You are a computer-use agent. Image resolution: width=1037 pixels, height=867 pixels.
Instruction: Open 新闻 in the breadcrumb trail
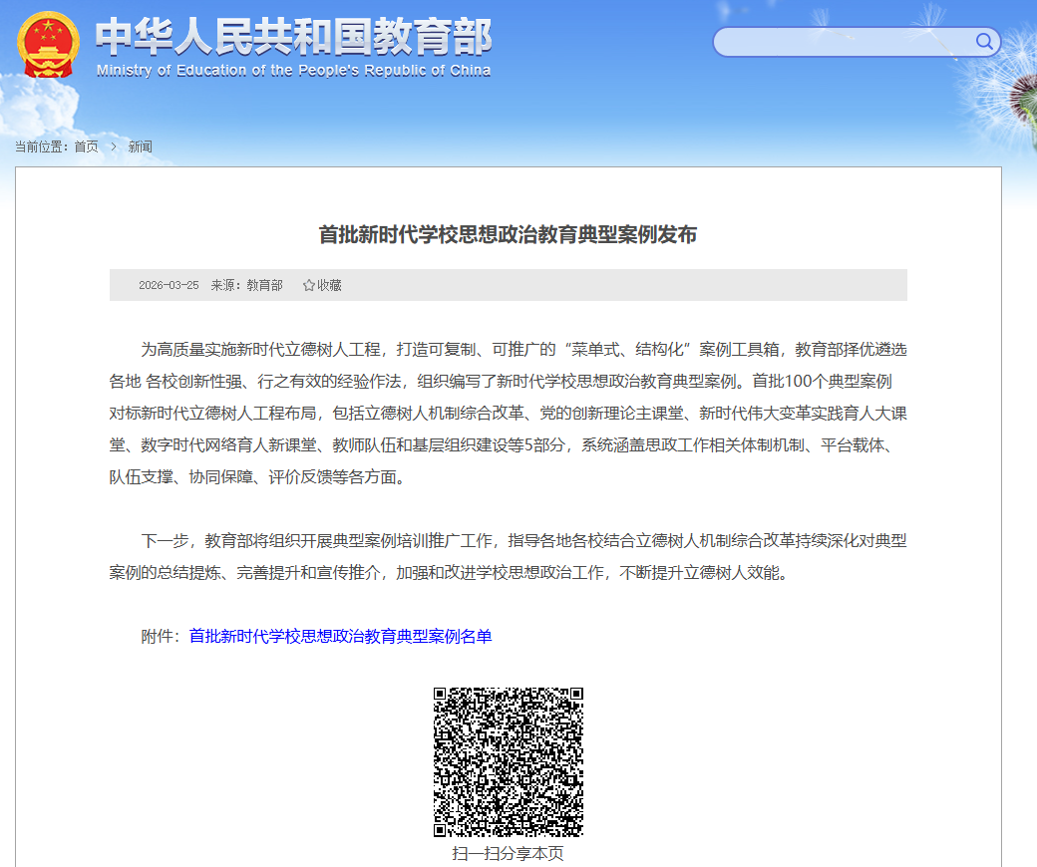pos(140,146)
